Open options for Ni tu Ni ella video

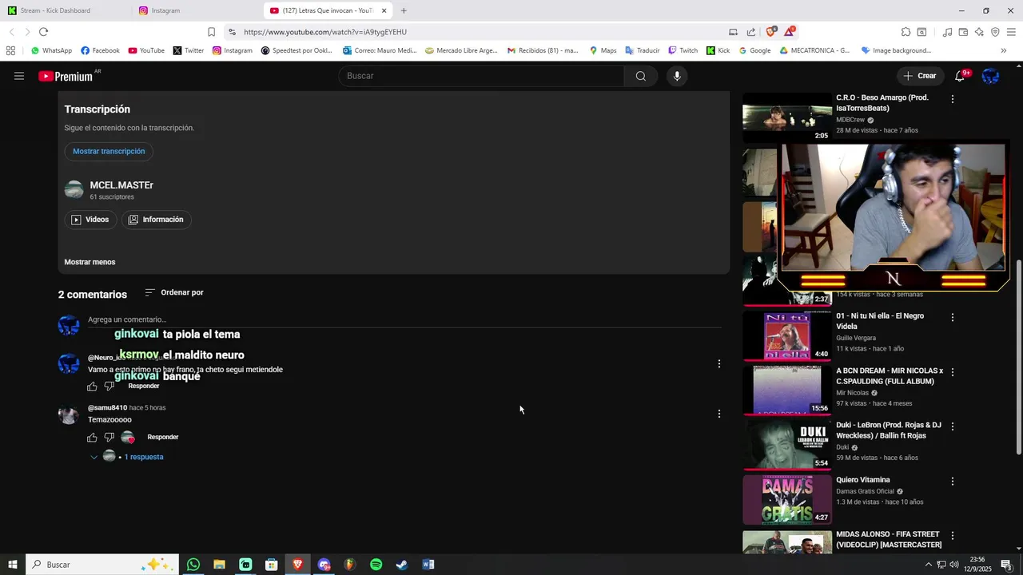[x=952, y=317]
